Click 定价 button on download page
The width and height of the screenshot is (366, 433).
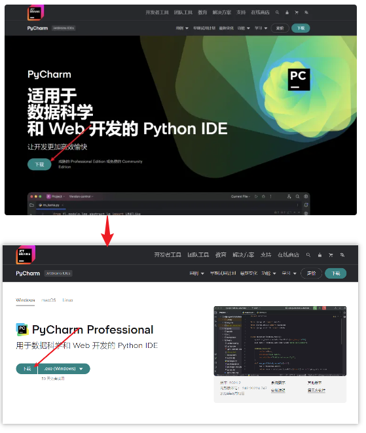click(311, 273)
